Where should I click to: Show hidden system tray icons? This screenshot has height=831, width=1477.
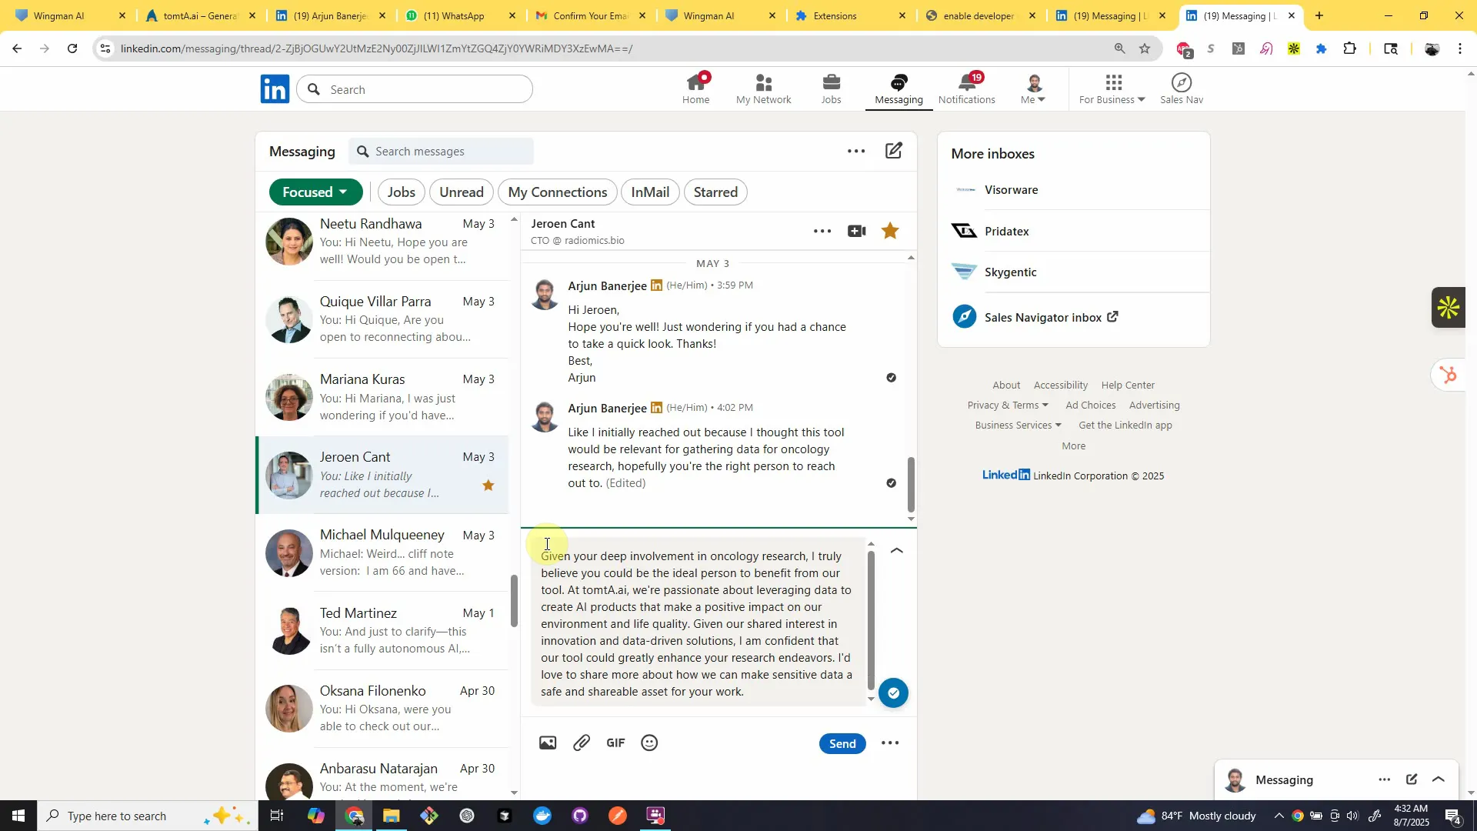(1279, 816)
